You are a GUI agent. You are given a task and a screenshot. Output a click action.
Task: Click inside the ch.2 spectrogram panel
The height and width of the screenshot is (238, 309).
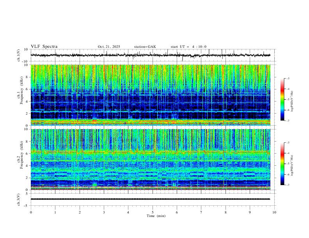[x=150, y=159]
